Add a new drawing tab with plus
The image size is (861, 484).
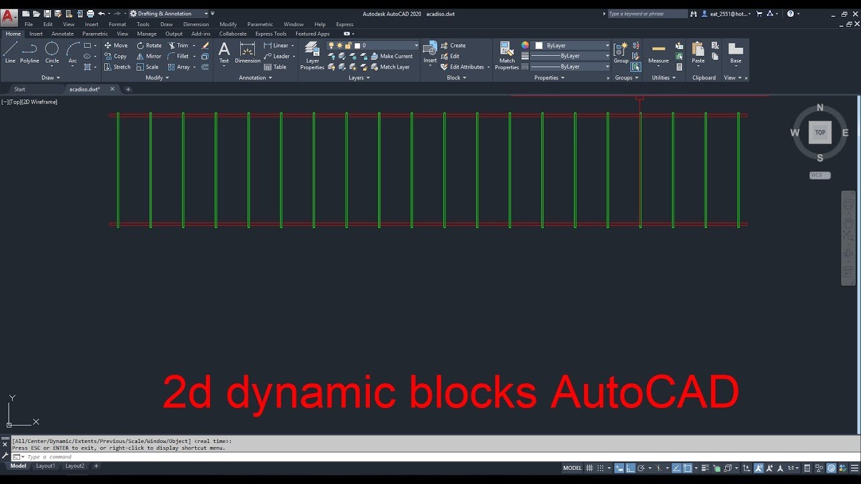(128, 89)
